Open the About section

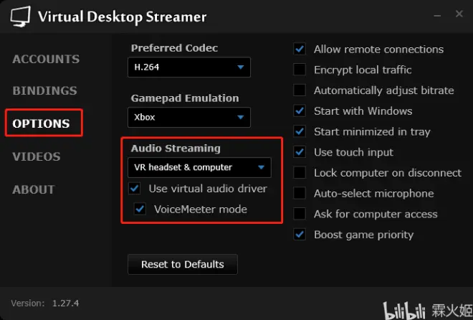point(34,189)
